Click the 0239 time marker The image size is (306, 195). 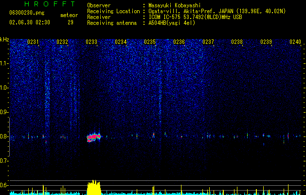266,42
